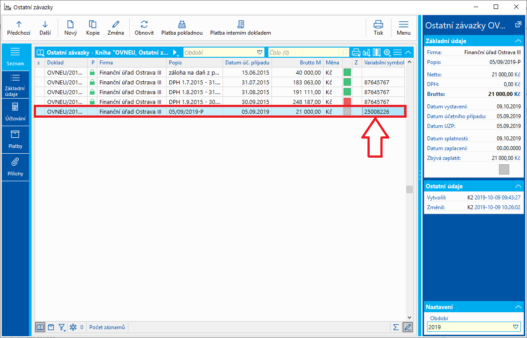This screenshot has width=527, height=338.
Task: Choose Platba interním dokladem
Action: (241, 28)
